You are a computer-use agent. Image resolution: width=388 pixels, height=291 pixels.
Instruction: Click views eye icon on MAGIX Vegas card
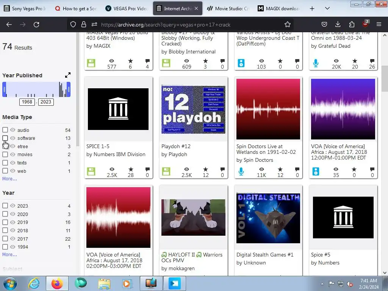[112, 61]
